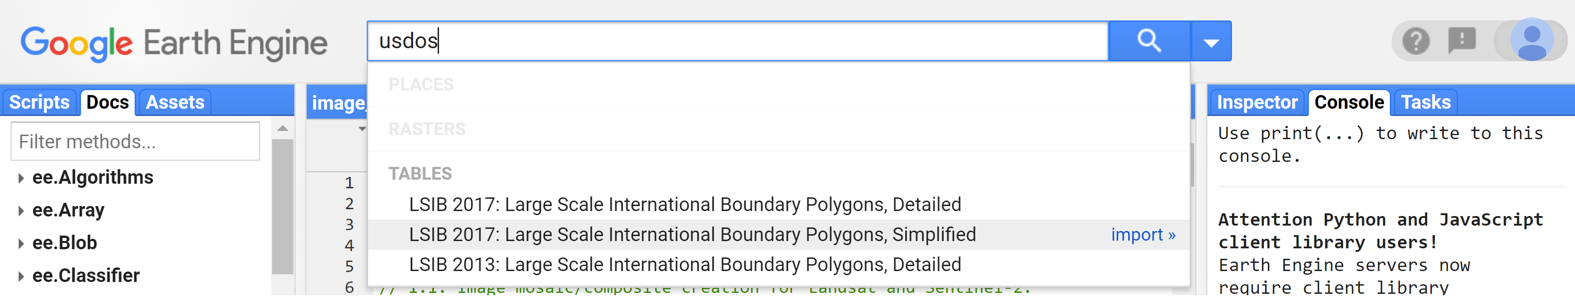Screen dimensions: 1575x302
Task: Click the Google Earth Engine logo
Action: [x=174, y=43]
